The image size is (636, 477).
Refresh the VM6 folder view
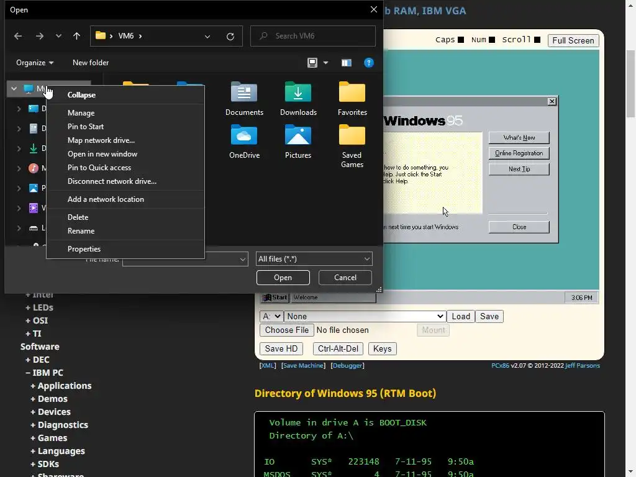[x=230, y=37]
